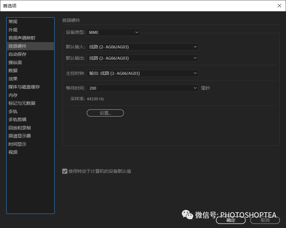The width and height of the screenshot is (286, 228).
Task: Open the 效果 preferences category
Action: click(x=13, y=79)
